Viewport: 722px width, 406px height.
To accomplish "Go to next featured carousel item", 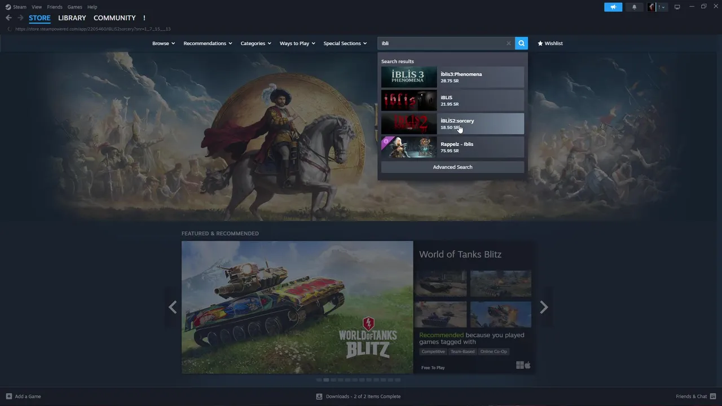I will coord(544,307).
